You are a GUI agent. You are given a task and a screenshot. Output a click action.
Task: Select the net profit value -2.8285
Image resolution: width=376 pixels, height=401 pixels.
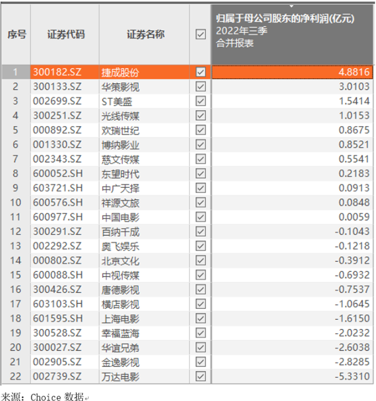[x=352, y=362]
